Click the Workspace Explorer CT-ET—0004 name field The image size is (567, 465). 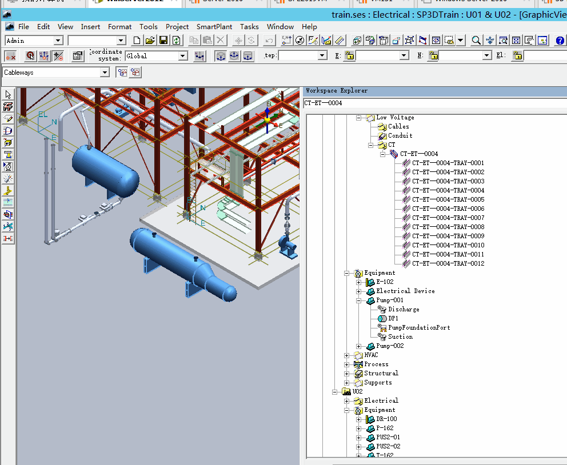[435, 103]
